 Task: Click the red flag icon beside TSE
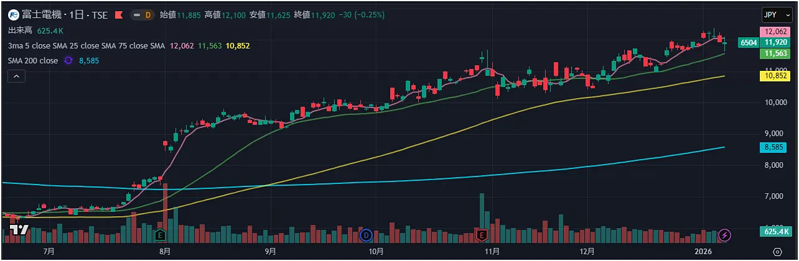point(118,15)
